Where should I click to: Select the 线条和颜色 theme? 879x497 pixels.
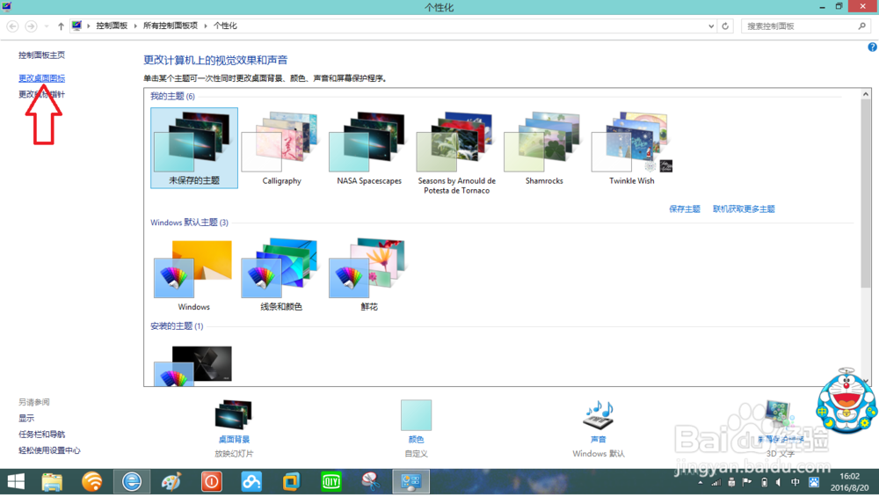pos(281,274)
